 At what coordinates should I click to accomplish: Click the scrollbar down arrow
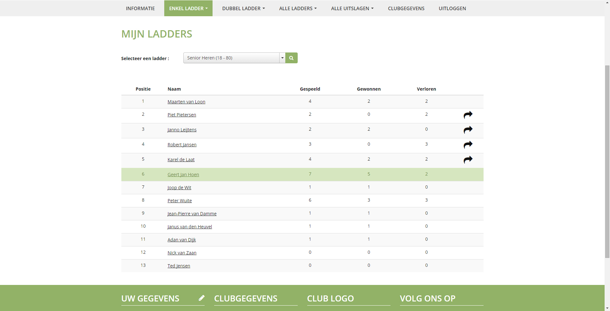click(x=607, y=308)
